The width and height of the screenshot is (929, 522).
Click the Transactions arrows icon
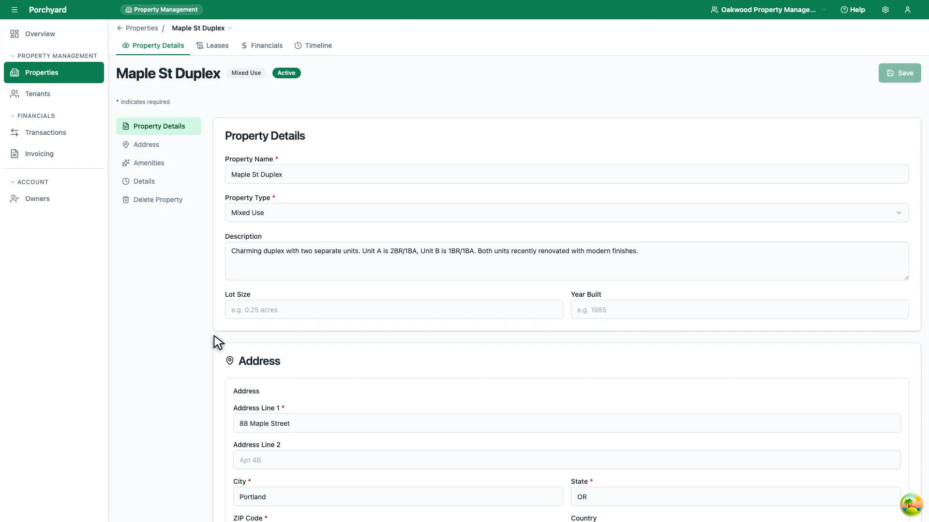(15, 132)
